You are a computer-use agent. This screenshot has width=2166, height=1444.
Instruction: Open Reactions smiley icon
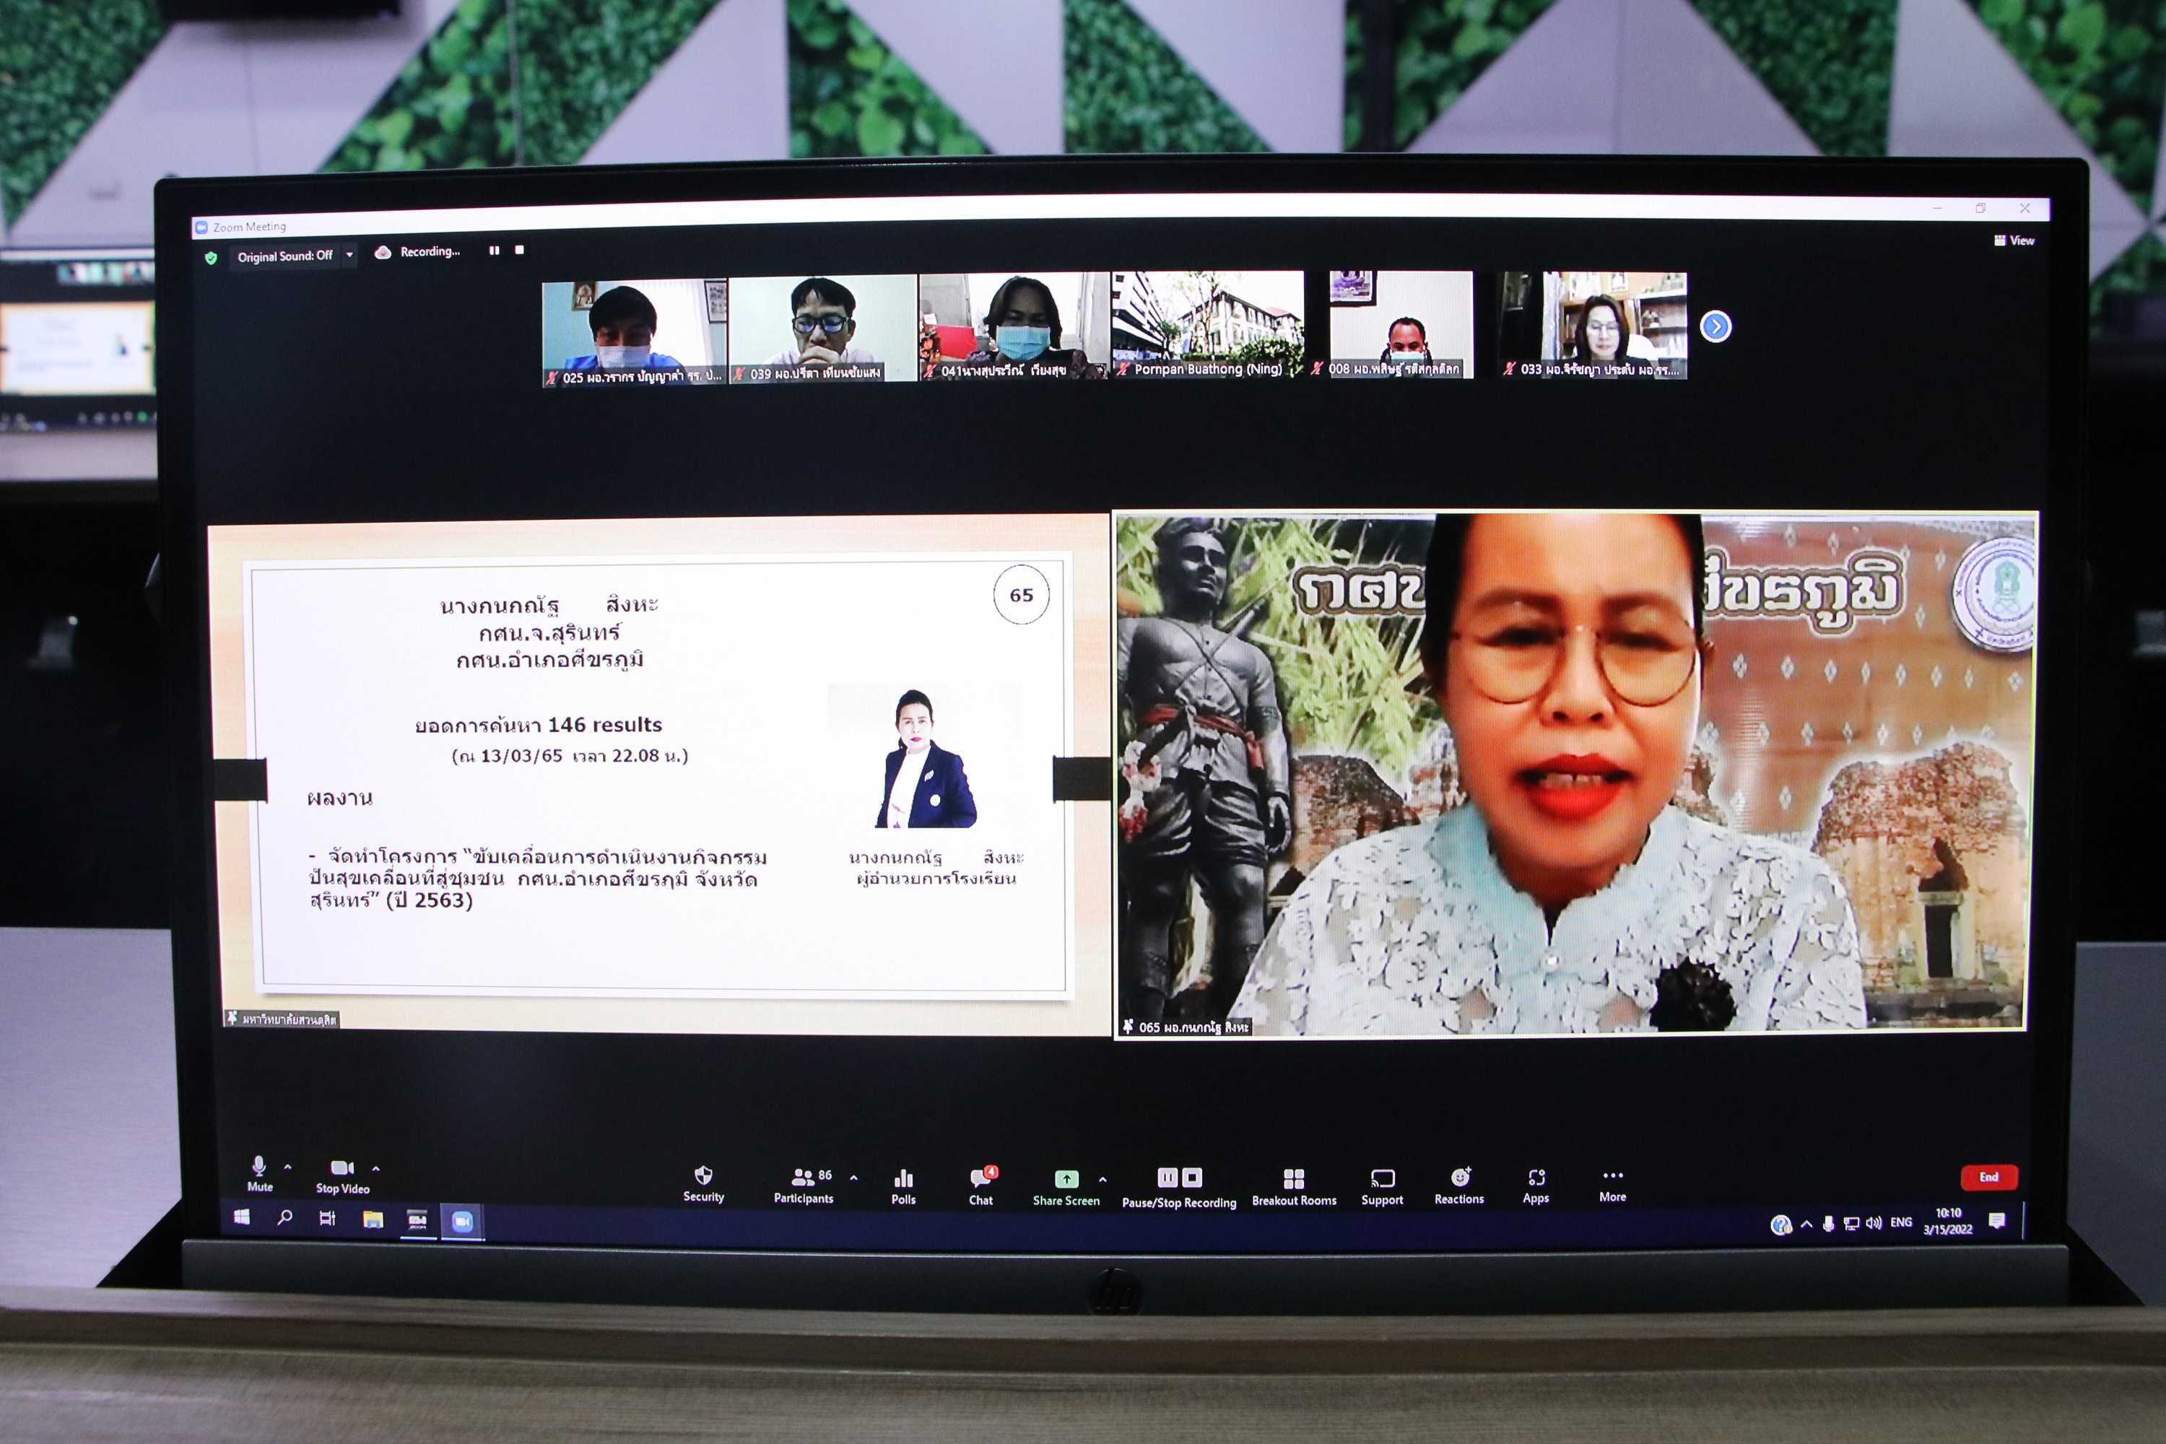coord(1460,1177)
